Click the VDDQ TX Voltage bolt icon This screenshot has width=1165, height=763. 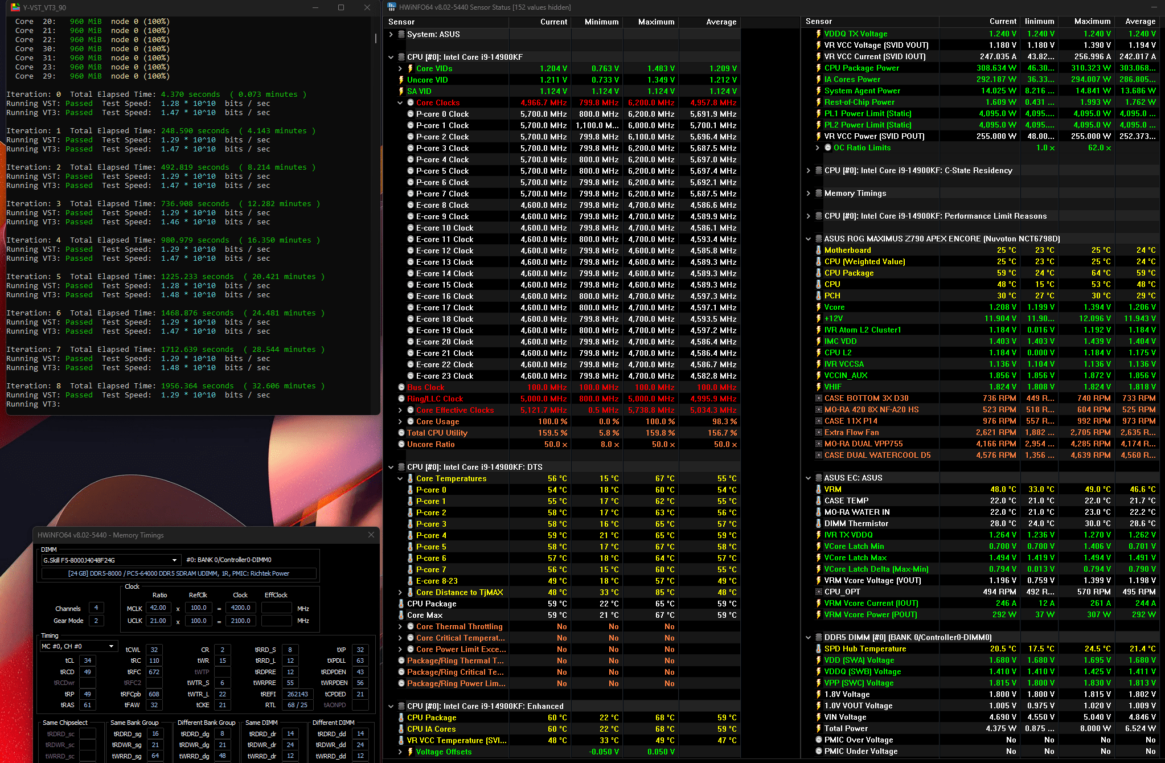pyautogui.click(x=819, y=34)
